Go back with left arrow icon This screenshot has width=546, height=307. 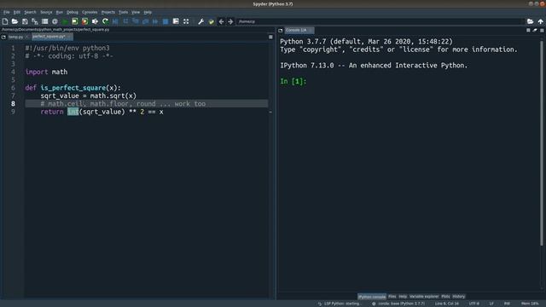point(221,21)
